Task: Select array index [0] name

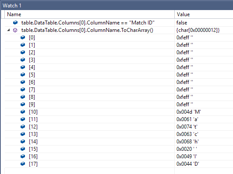Action: [x=32, y=38]
